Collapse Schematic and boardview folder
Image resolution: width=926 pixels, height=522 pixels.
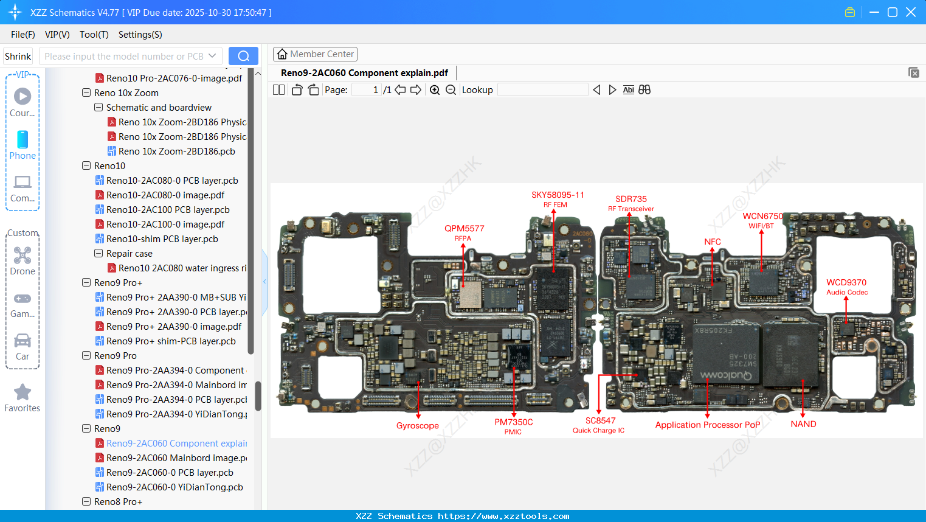[98, 108]
